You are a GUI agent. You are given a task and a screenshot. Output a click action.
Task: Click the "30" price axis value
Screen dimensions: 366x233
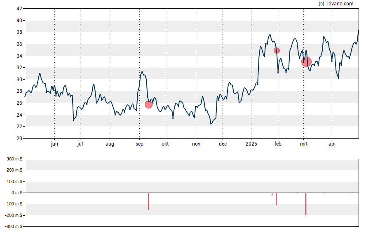pos(19,79)
